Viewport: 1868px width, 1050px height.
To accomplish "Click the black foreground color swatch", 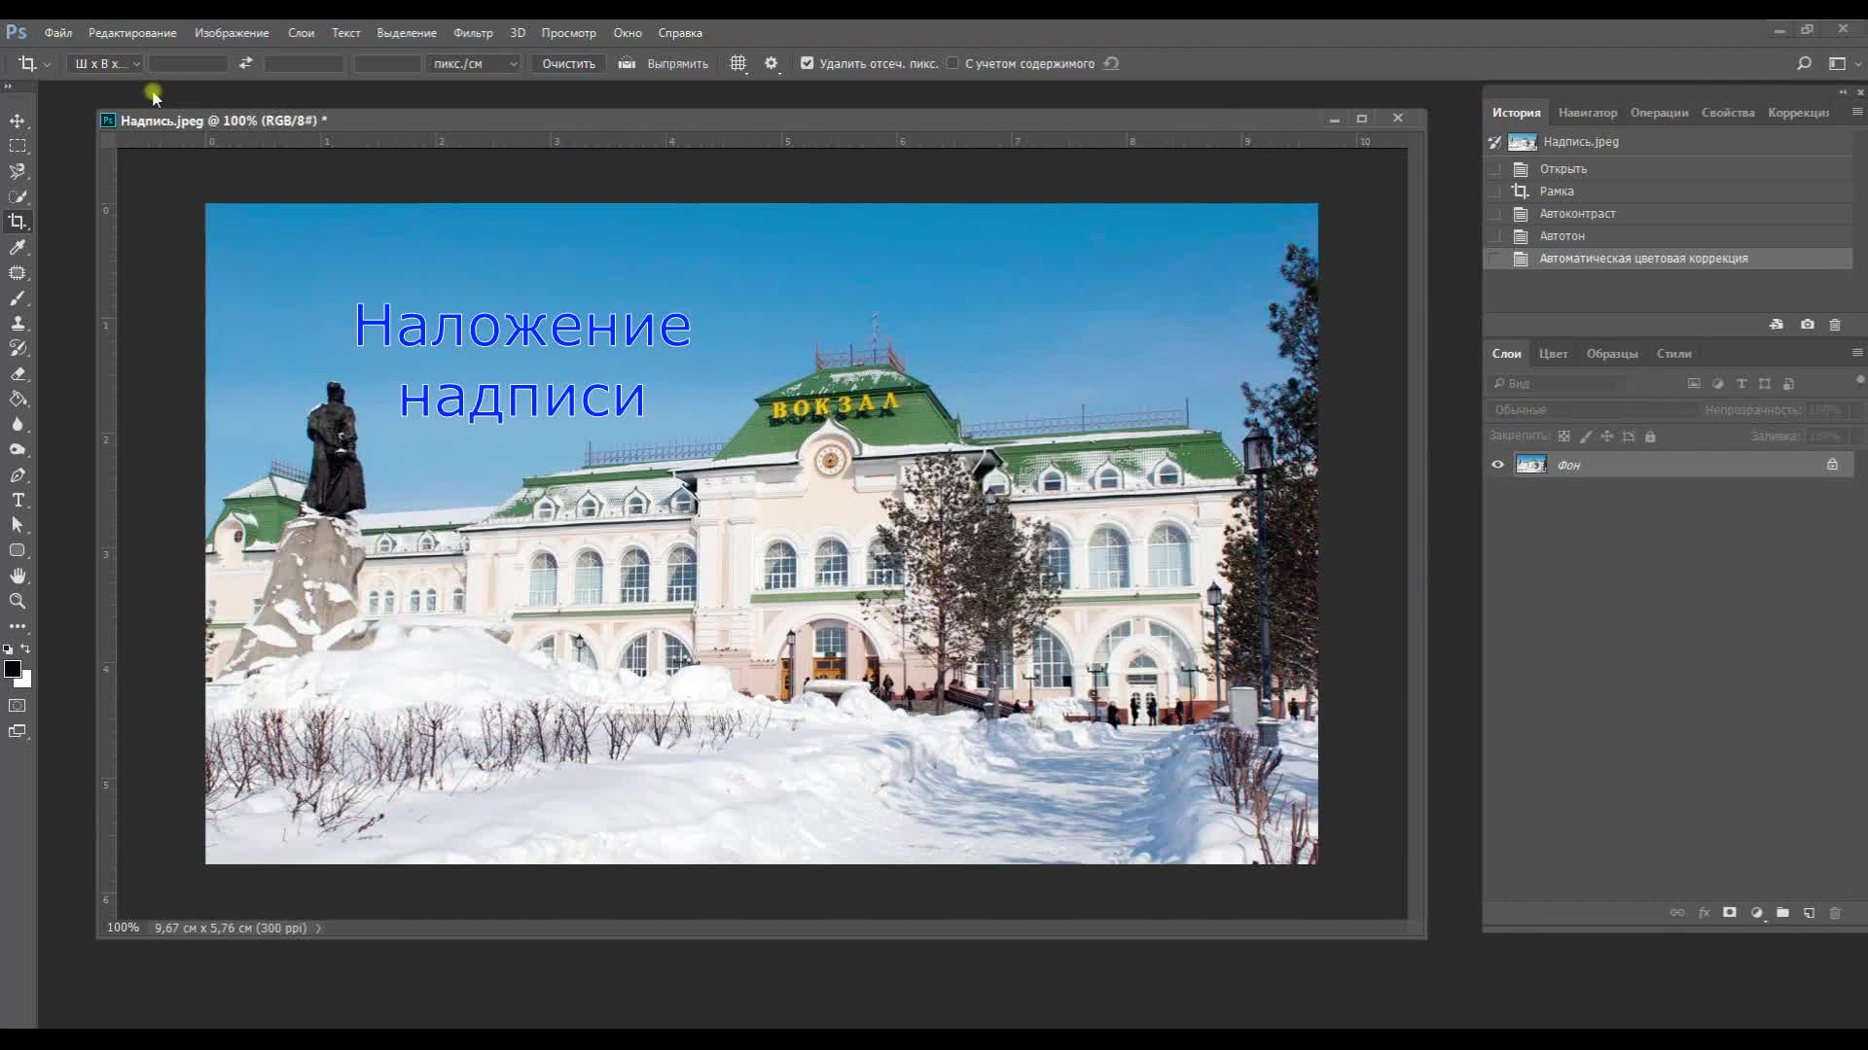I will (x=13, y=671).
